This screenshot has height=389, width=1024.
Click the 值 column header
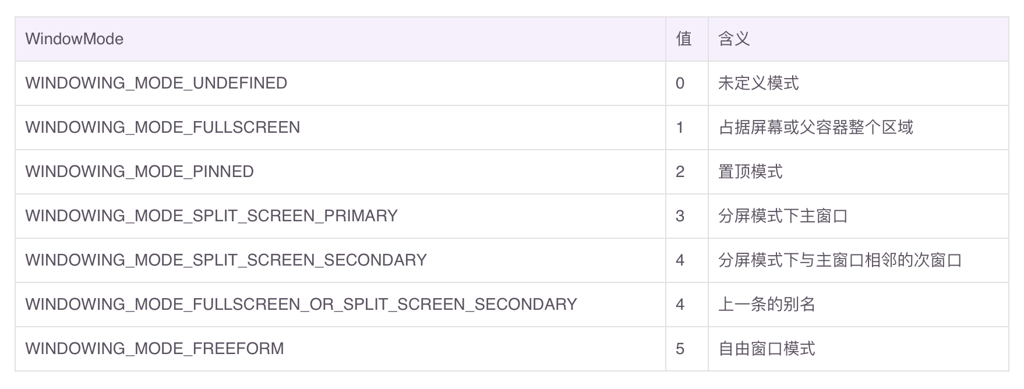click(x=687, y=39)
